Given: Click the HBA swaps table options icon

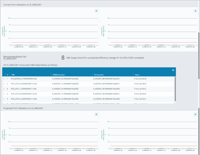Looking at the screenshot, I should coord(173,70).
